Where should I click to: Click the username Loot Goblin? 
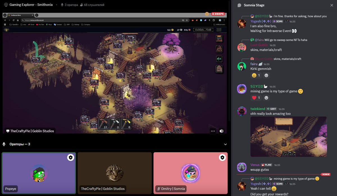tap(259, 45)
